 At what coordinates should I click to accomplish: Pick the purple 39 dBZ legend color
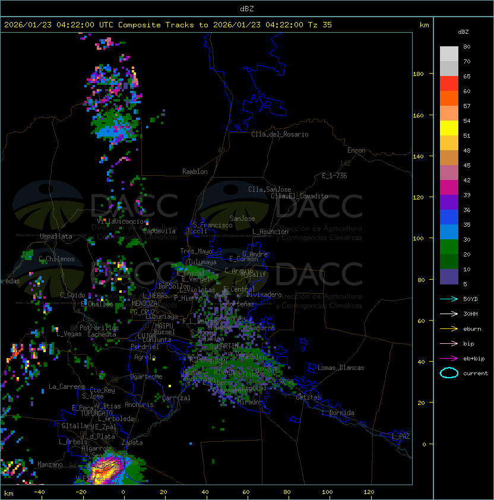[449, 202]
